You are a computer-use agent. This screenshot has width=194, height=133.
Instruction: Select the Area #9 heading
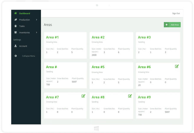point(144,97)
